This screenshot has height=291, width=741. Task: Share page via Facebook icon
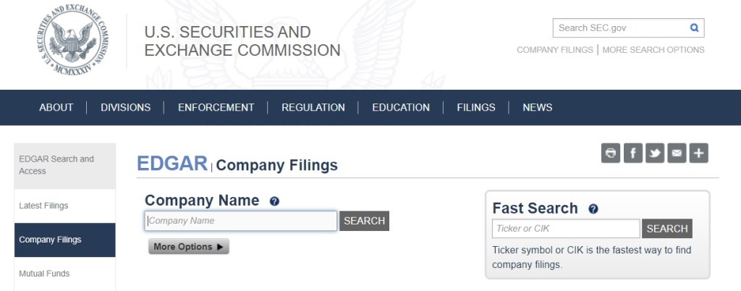pos(632,153)
